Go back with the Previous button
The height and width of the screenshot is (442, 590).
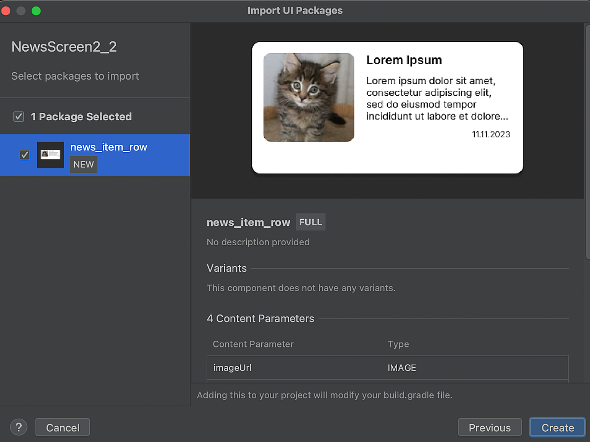tap(490, 427)
